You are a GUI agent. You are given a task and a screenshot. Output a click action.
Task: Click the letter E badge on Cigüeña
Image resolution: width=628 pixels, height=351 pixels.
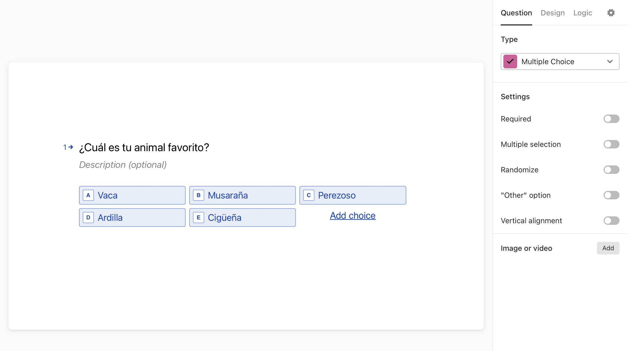pyautogui.click(x=199, y=218)
